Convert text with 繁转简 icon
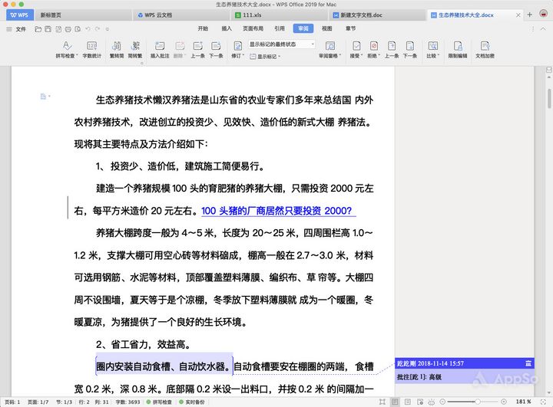Viewport: 553px width, 407px height. click(117, 46)
